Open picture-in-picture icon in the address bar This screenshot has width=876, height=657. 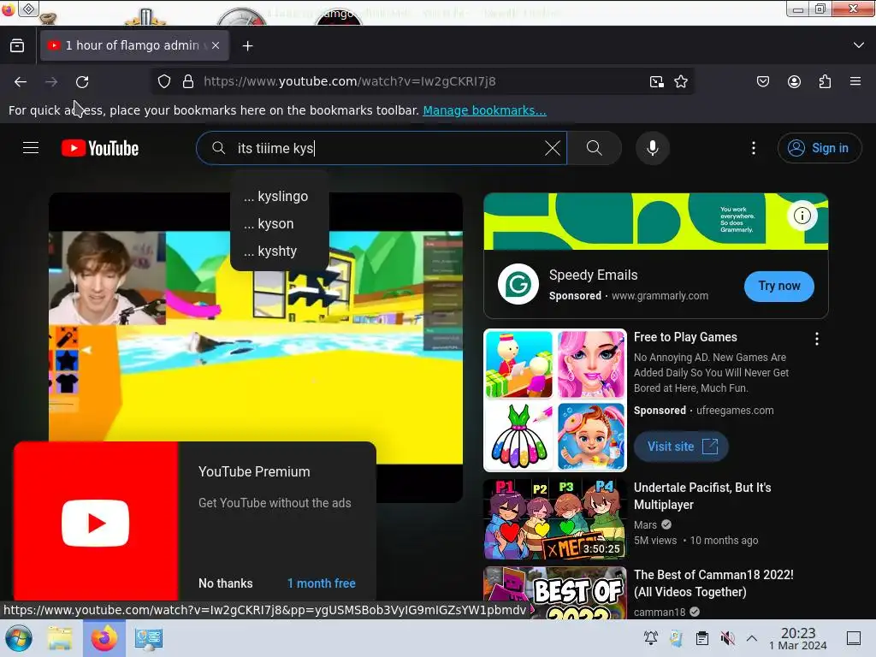tap(656, 81)
